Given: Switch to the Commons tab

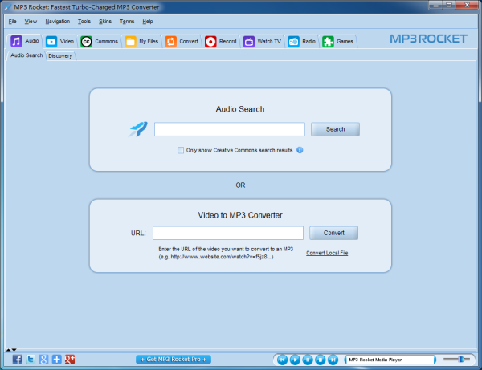Looking at the screenshot, I should click(x=99, y=42).
